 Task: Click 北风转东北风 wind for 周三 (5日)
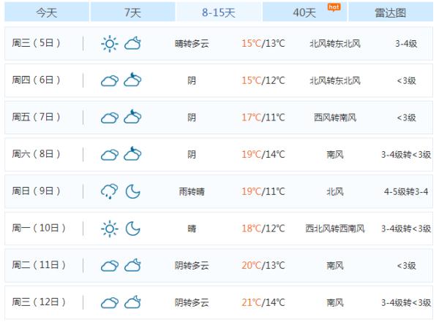tap(335, 44)
